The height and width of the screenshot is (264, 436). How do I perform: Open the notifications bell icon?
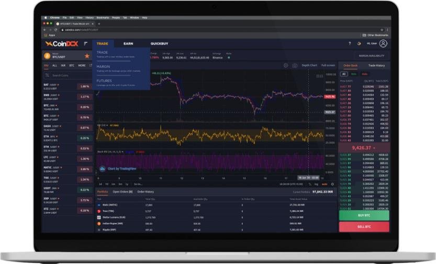359,43
